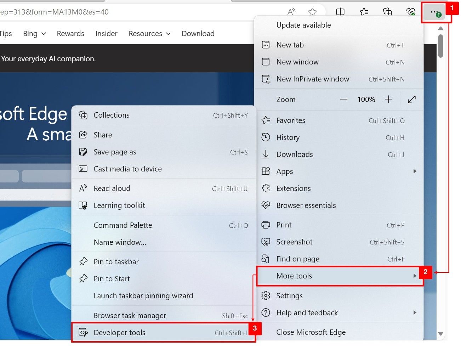Click the New InPrivate window icon
The height and width of the screenshot is (355, 461).
click(x=266, y=79)
